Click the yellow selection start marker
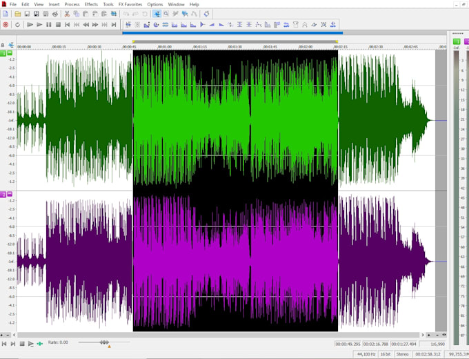Image resolution: width=469 pixels, height=359 pixels. [x=134, y=41]
